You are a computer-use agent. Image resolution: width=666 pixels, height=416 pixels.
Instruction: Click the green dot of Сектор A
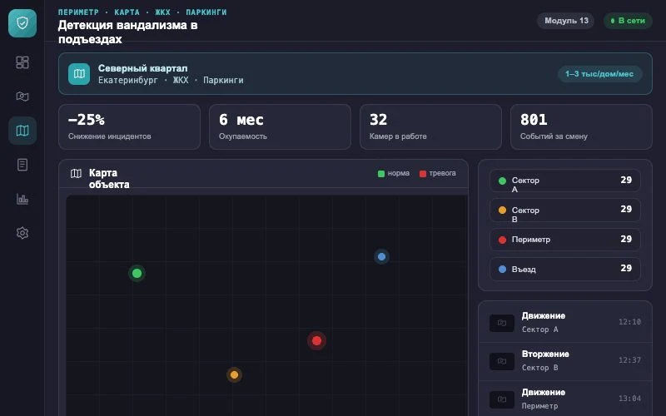pos(502,181)
